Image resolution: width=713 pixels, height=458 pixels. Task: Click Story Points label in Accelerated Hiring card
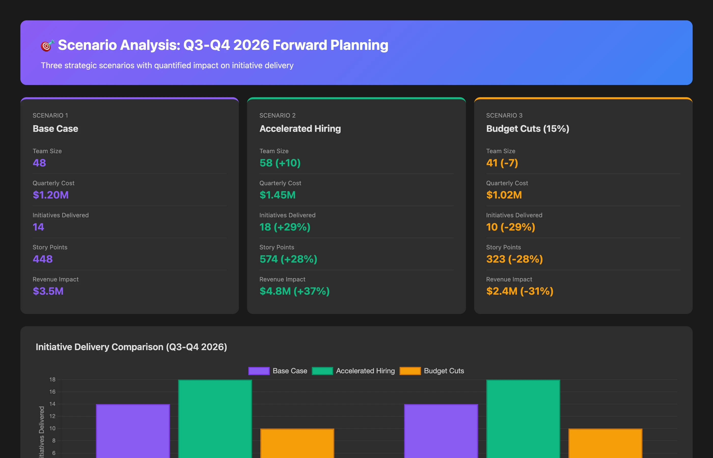277,247
